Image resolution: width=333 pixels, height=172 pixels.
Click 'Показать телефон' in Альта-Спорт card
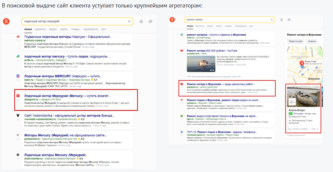tap(299, 129)
